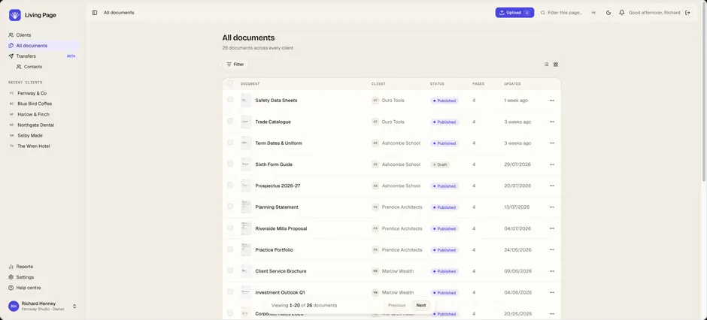Viewport: 707px width, 320px height.
Task: Switch to grid view icon
Action: (556, 65)
